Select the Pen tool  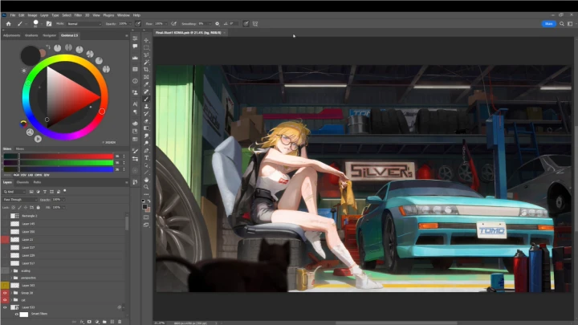pos(146,150)
